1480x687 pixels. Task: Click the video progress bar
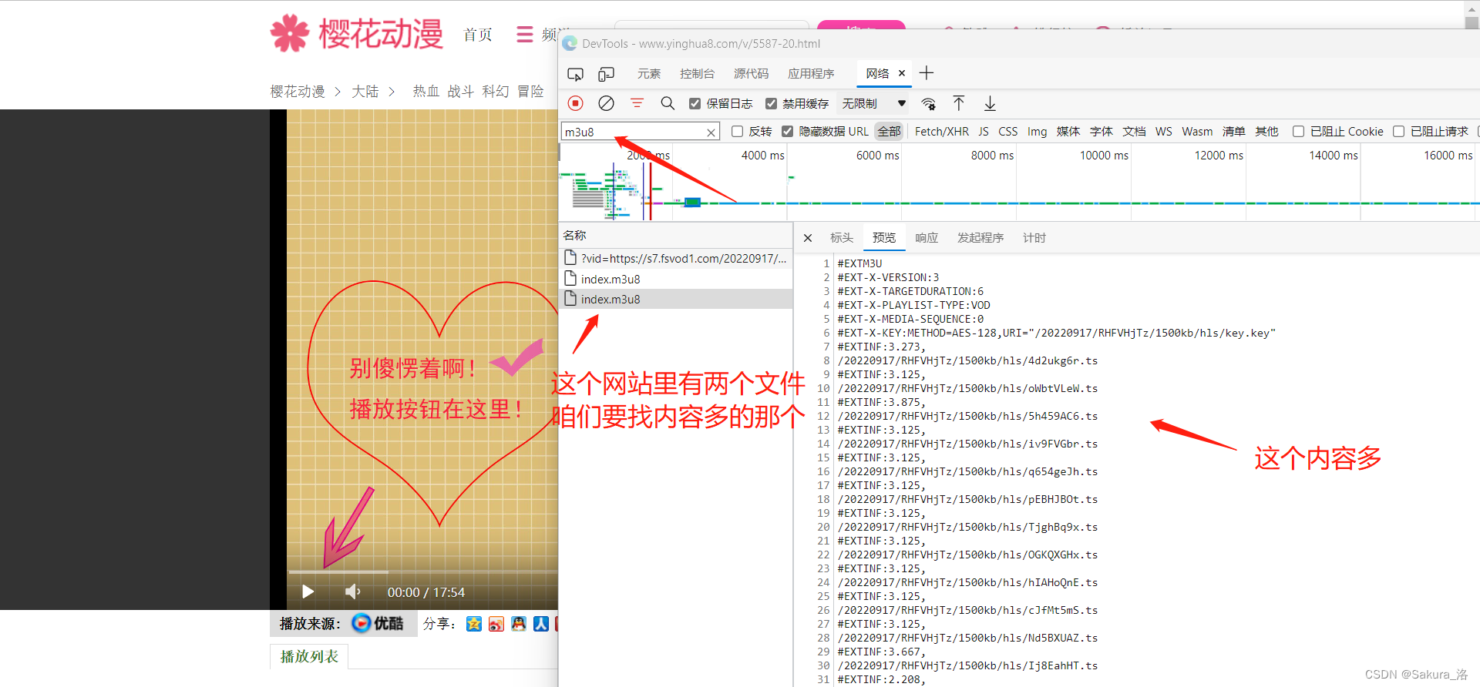pyautogui.click(x=422, y=572)
